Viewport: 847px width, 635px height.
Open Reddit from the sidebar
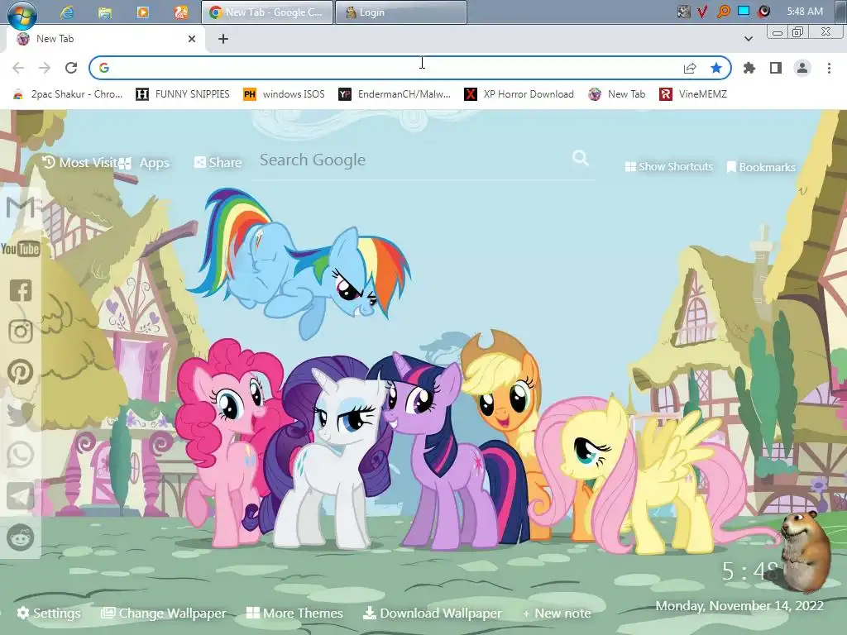pyautogui.click(x=21, y=537)
